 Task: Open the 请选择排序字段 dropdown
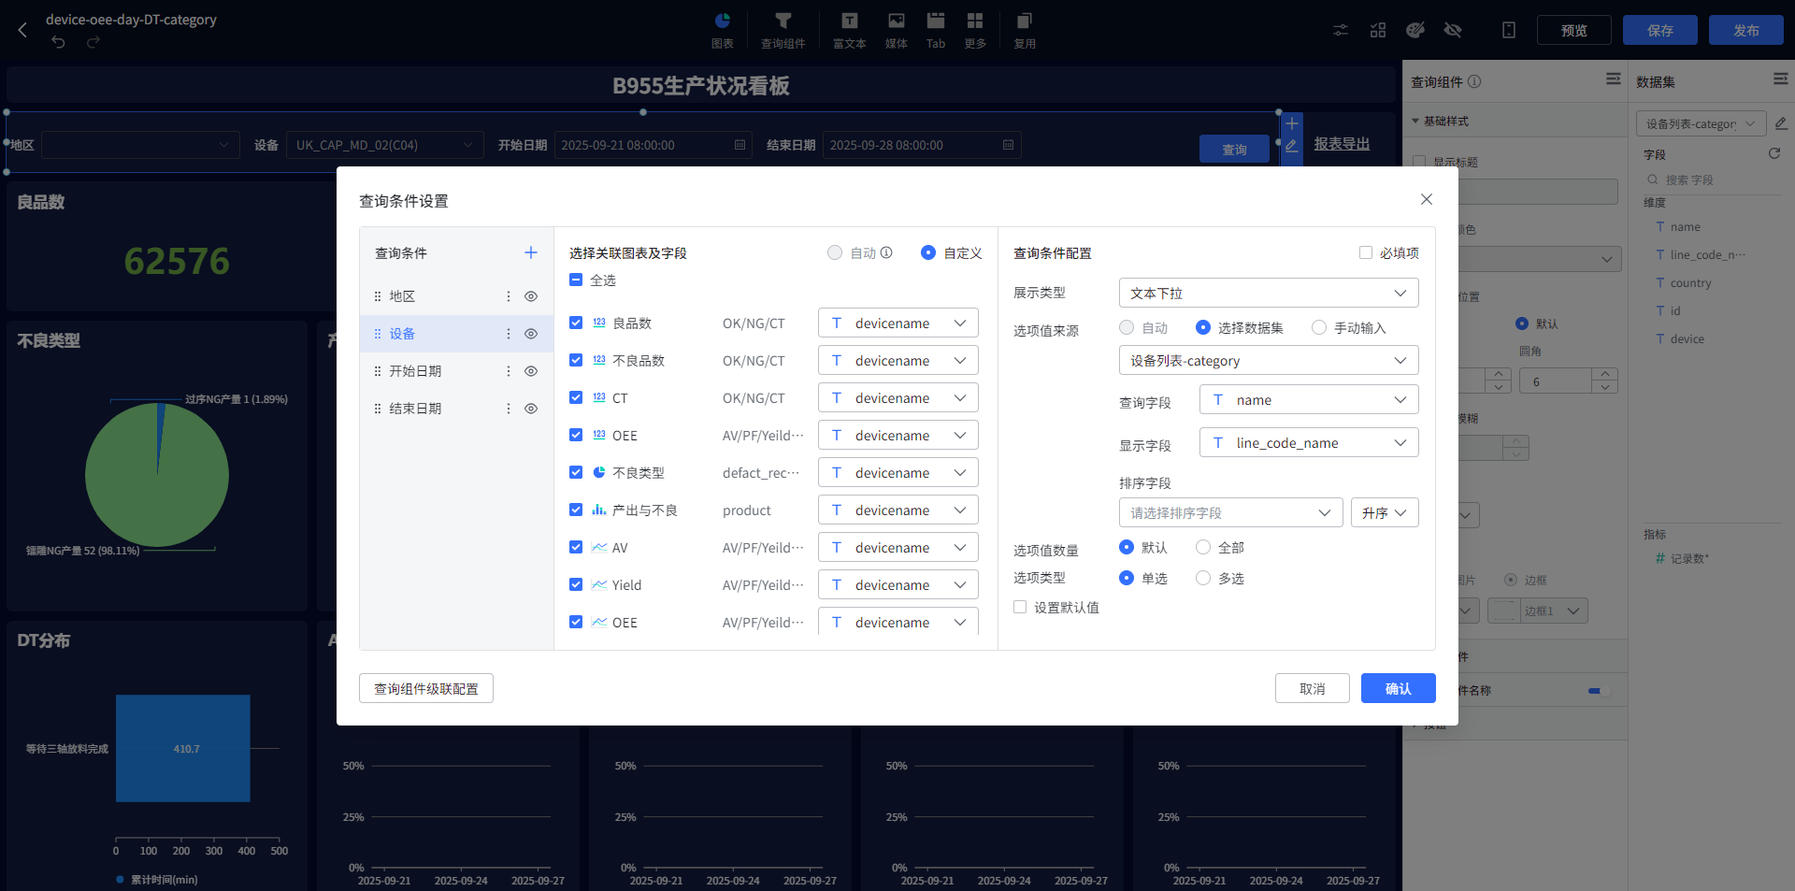pyautogui.click(x=1231, y=512)
